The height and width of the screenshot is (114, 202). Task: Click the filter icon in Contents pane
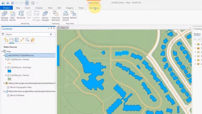[3, 35]
